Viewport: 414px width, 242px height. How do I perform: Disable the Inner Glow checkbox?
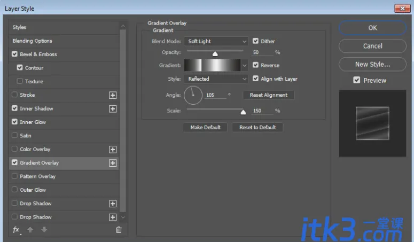(x=14, y=122)
